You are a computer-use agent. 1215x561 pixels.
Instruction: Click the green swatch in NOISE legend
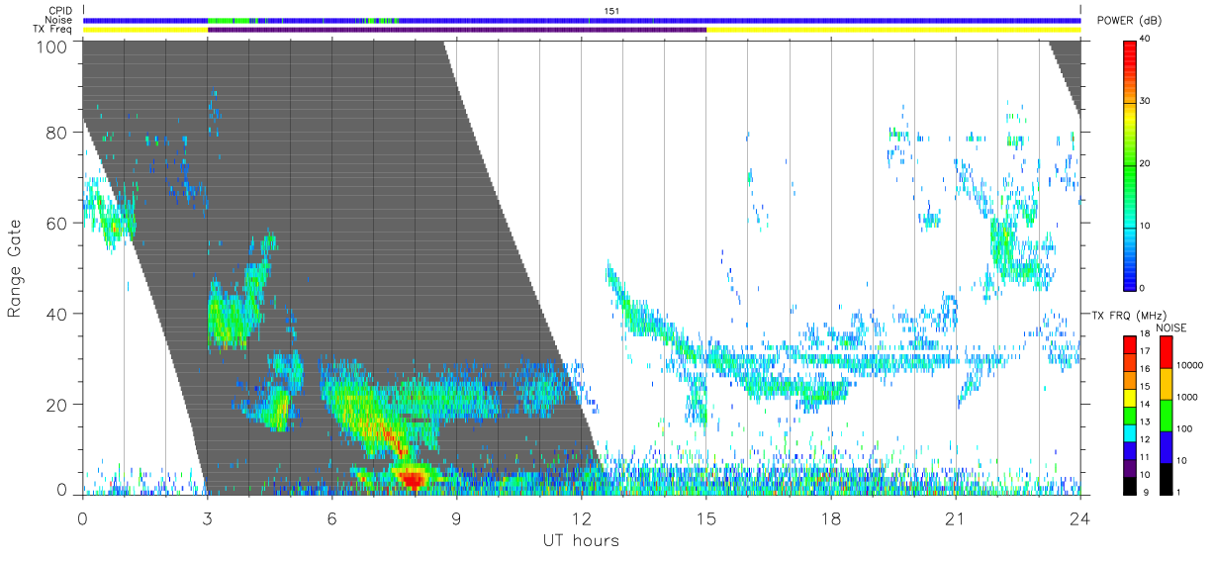1165,416
